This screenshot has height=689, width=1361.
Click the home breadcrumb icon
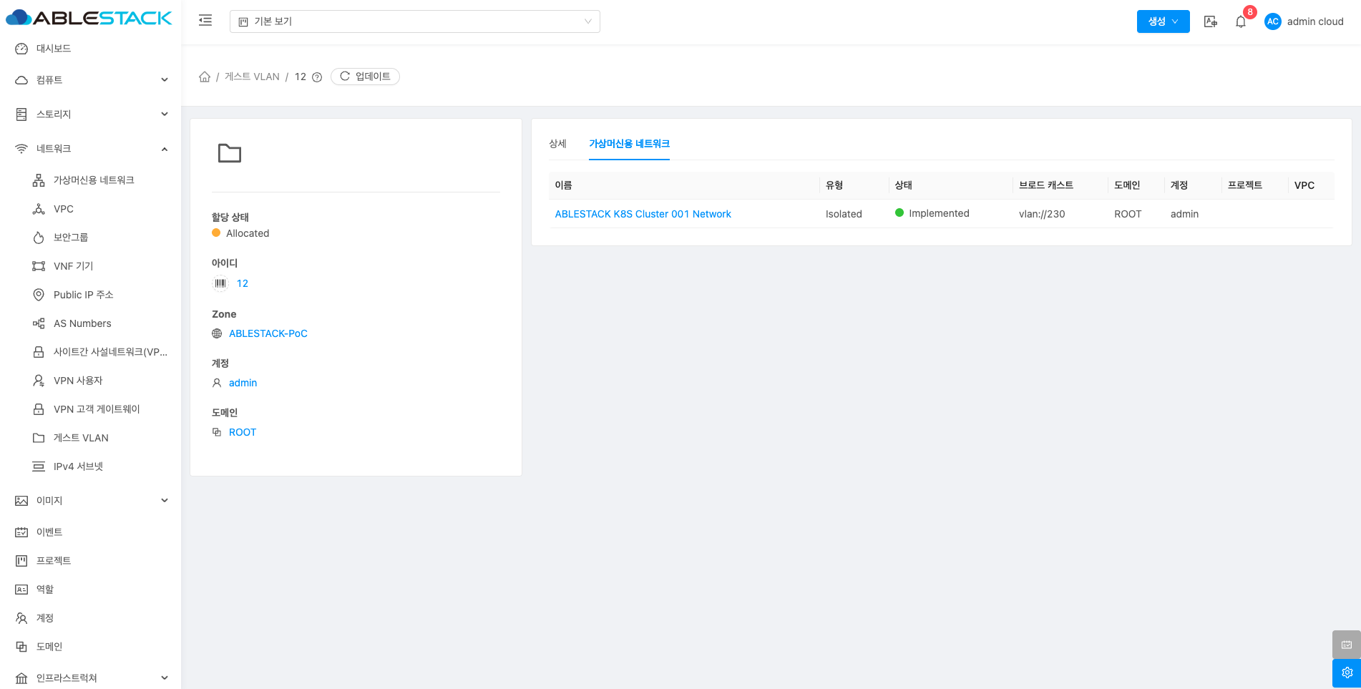[205, 77]
